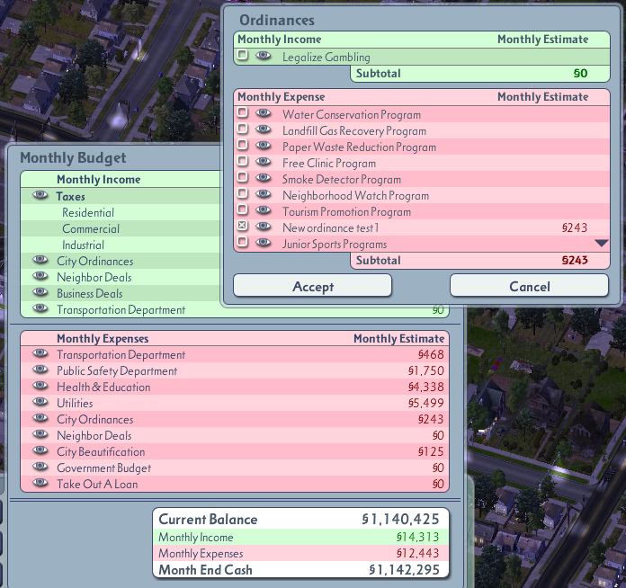626x588 pixels.
Task: Cancel the Ordinances dialog
Action: 530,285
